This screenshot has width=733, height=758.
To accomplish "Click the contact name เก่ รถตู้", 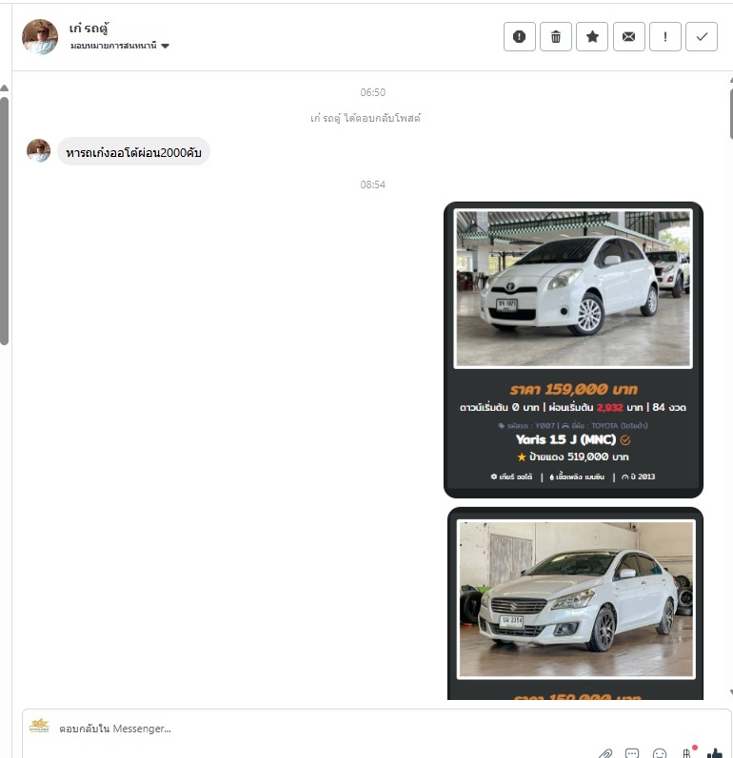I will 89,28.
